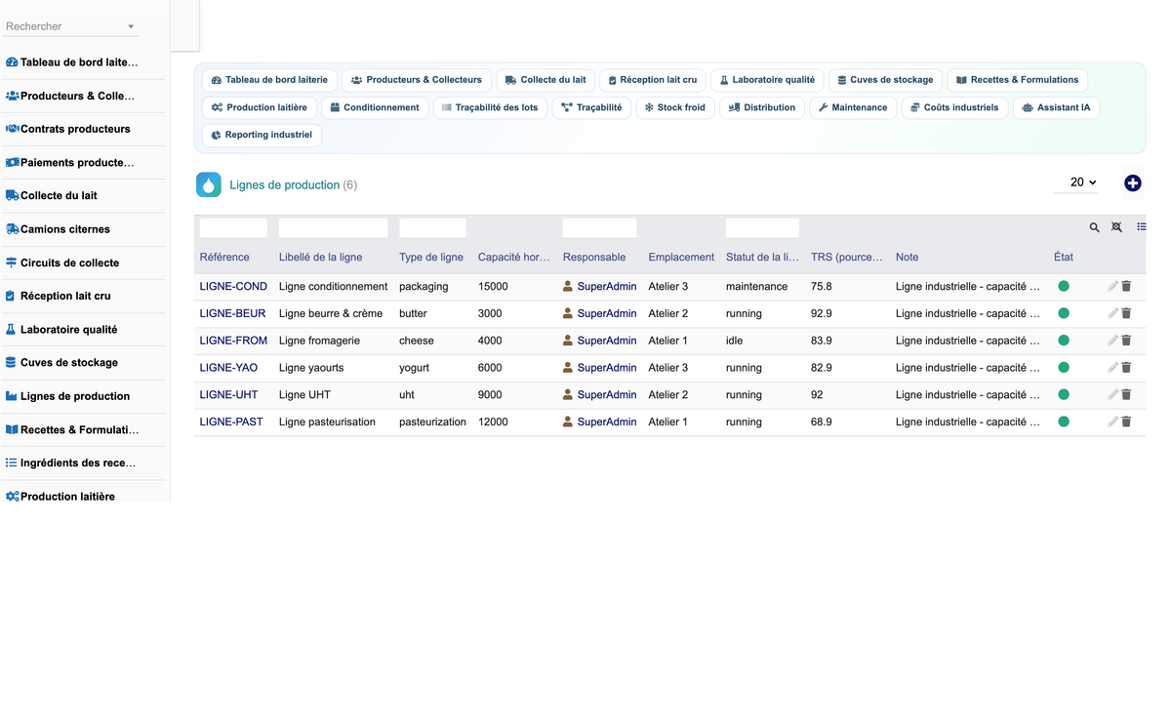This screenshot has height=725, width=1171.
Task: Toggle the green État dot for LIGNE-FROM
Action: (x=1064, y=341)
